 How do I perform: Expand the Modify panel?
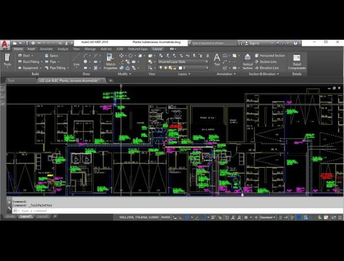coord(124,74)
